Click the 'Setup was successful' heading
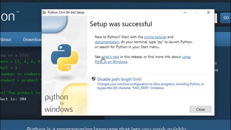 point(121,24)
